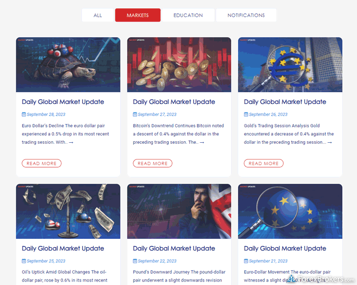Click READ MORE for September 27 update
This screenshot has height=285, width=357.
pyautogui.click(x=152, y=163)
